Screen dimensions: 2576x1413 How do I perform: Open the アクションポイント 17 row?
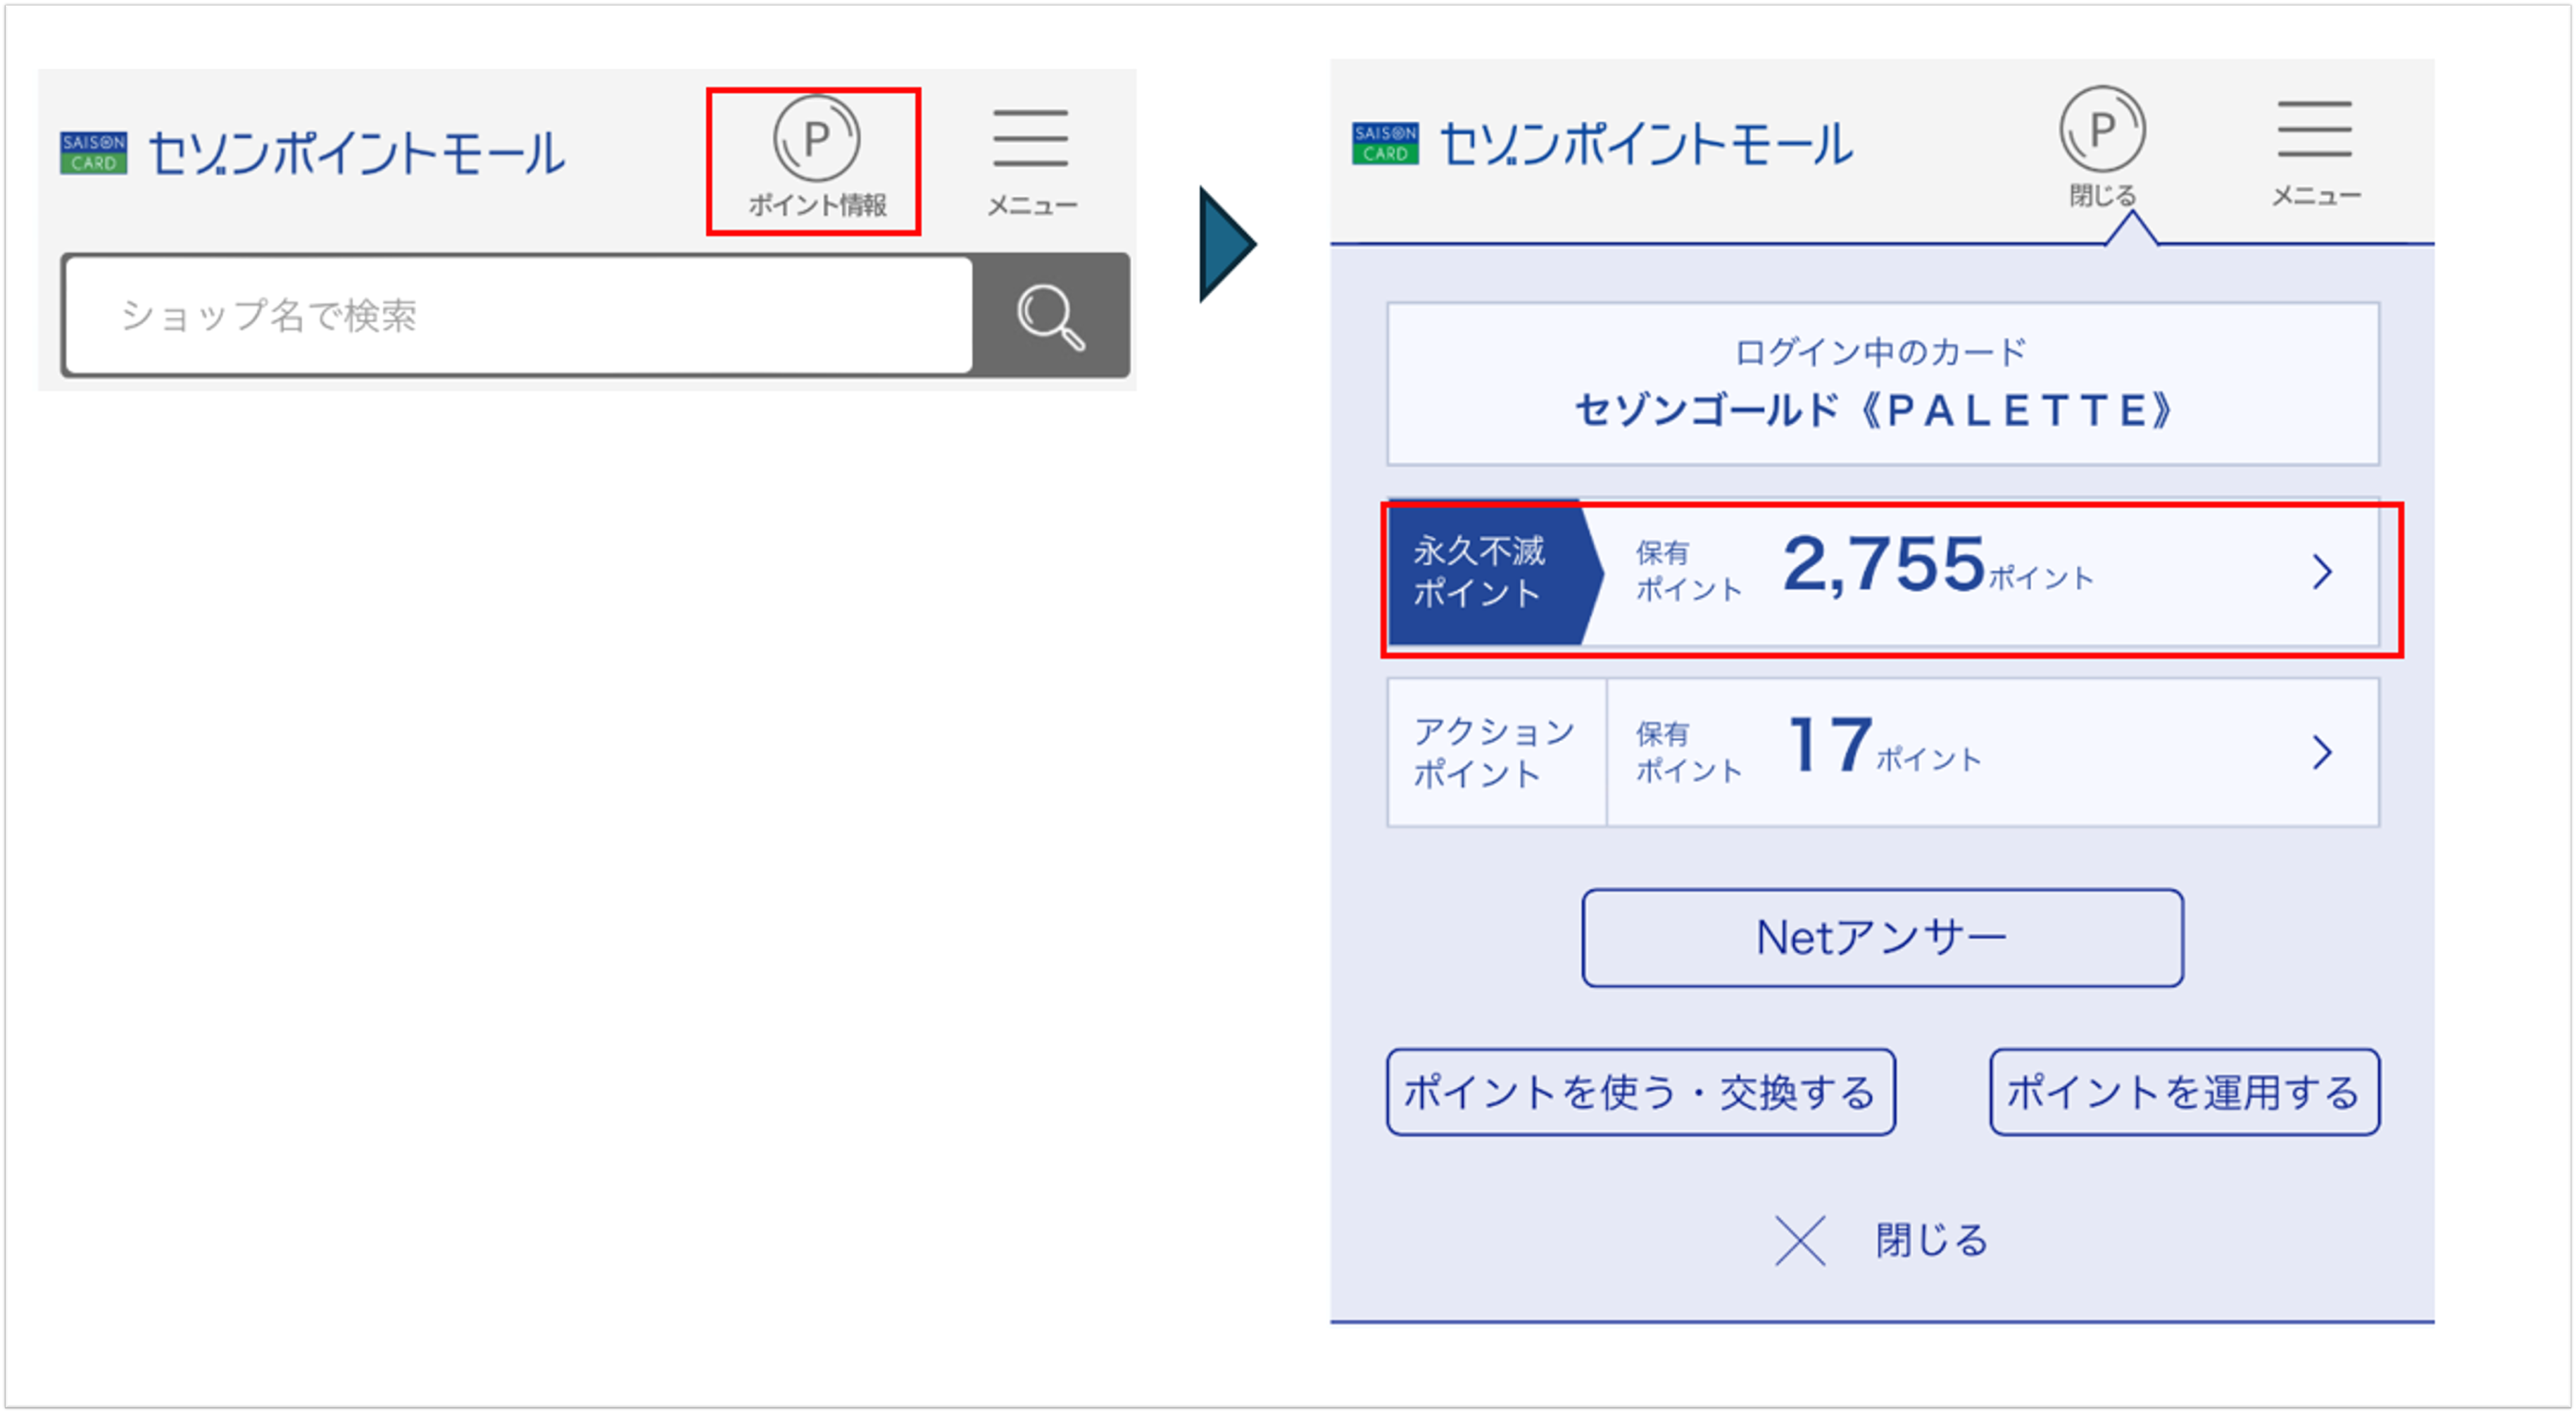tap(1883, 752)
